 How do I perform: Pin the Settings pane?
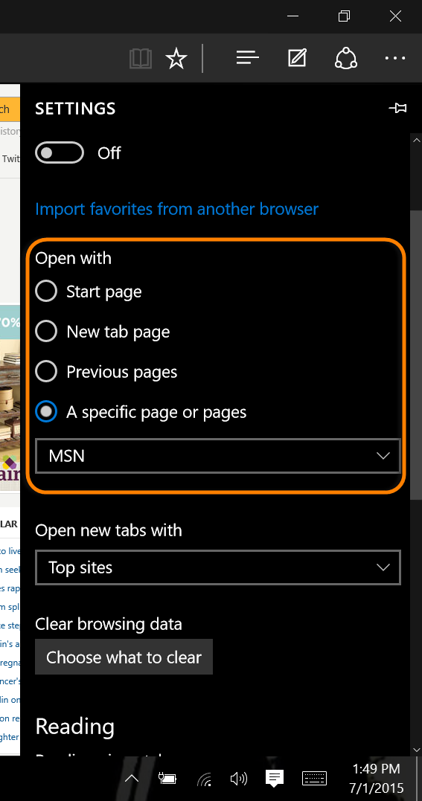click(x=397, y=109)
